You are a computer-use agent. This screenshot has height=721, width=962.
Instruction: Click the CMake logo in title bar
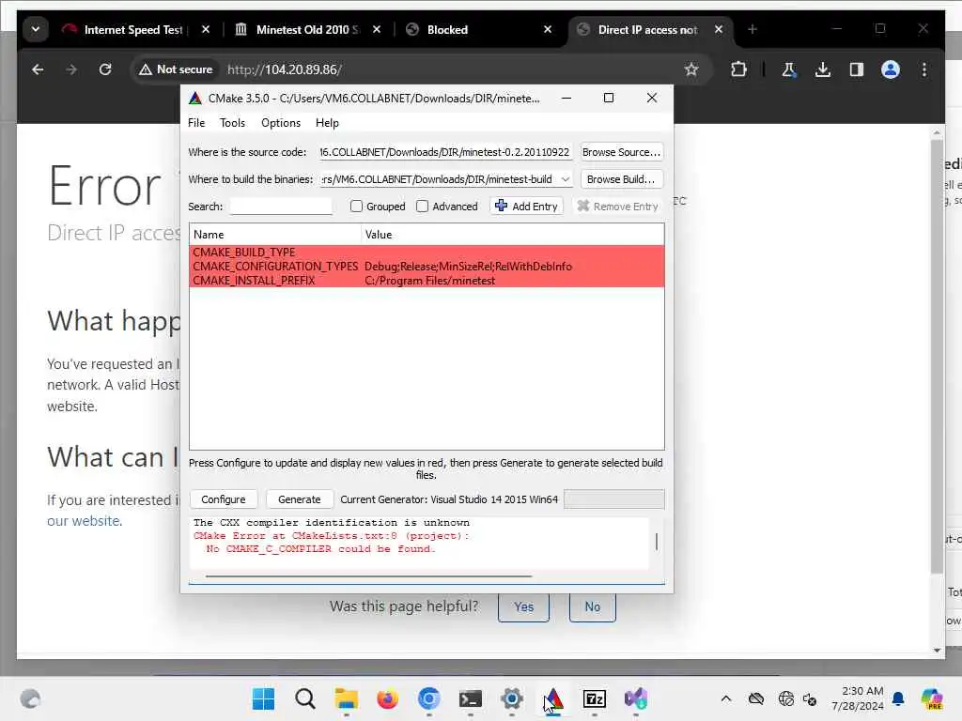click(x=195, y=98)
